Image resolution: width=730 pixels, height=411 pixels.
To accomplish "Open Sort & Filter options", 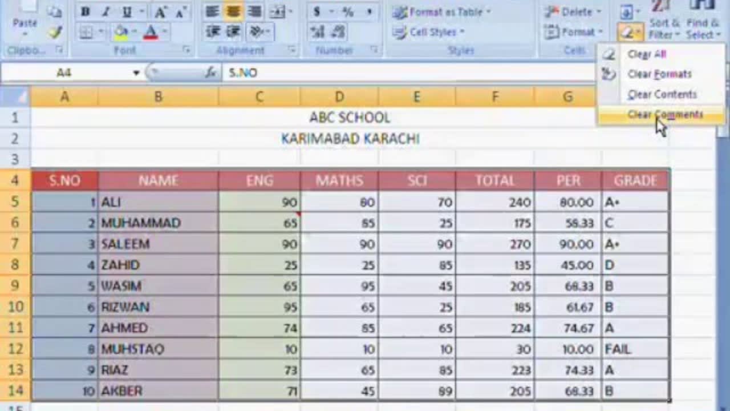I will pos(663,26).
